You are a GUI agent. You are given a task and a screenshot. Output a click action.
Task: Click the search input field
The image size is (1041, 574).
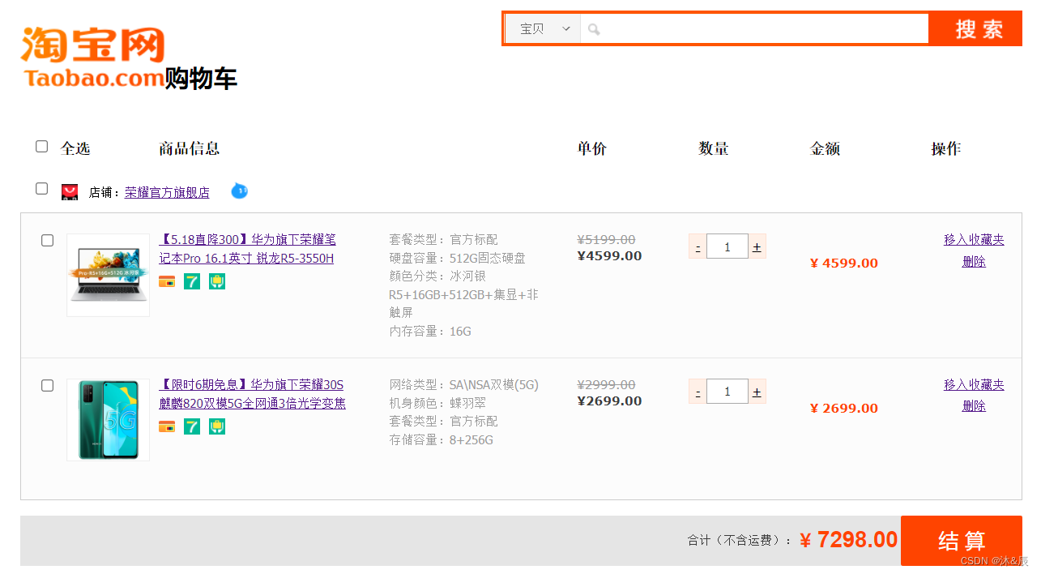(754, 29)
